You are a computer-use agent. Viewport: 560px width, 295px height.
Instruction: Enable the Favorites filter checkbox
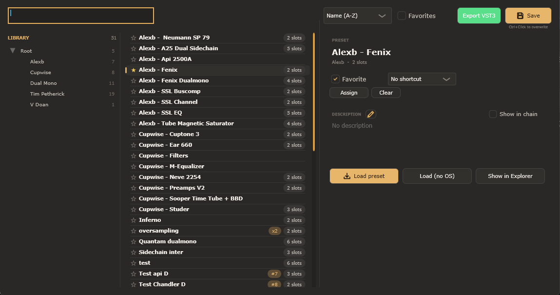pos(402,16)
